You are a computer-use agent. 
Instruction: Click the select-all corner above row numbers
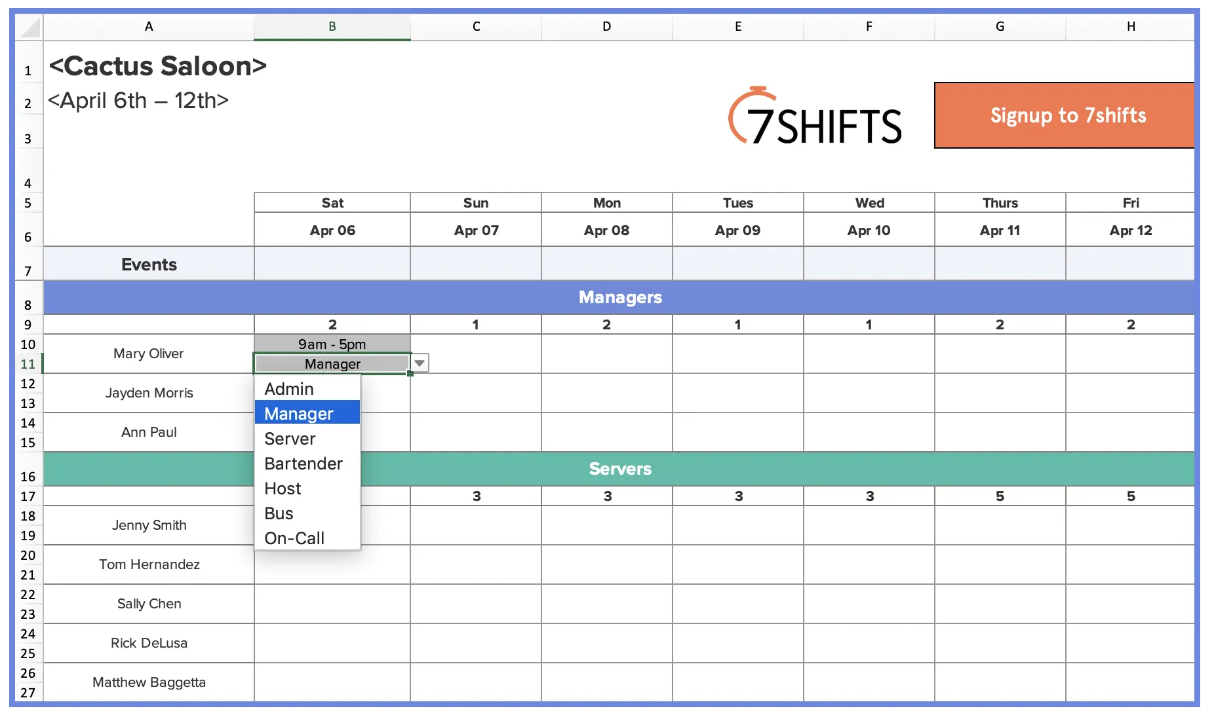[28, 27]
